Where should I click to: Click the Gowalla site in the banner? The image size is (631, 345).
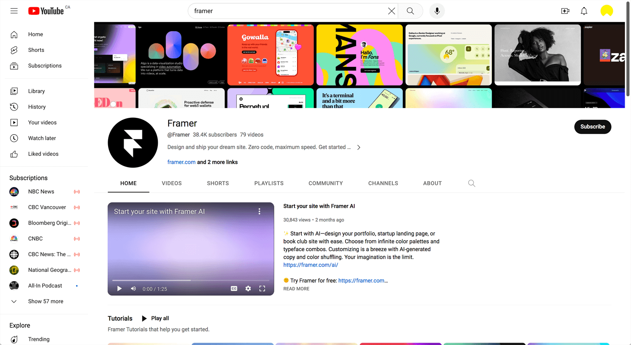click(270, 55)
